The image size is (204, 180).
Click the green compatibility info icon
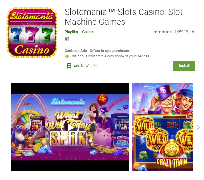(67, 56)
